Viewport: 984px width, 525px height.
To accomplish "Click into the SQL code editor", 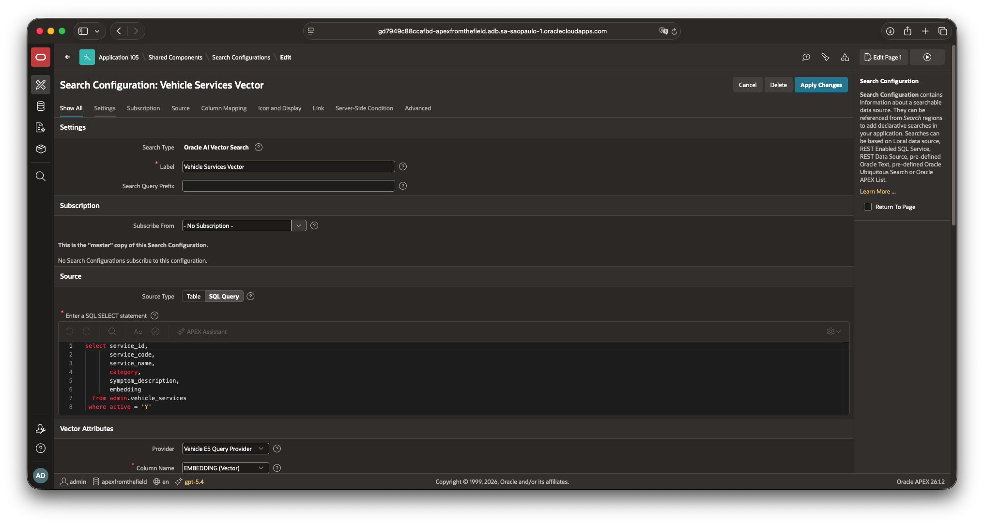I will tap(453, 377).
